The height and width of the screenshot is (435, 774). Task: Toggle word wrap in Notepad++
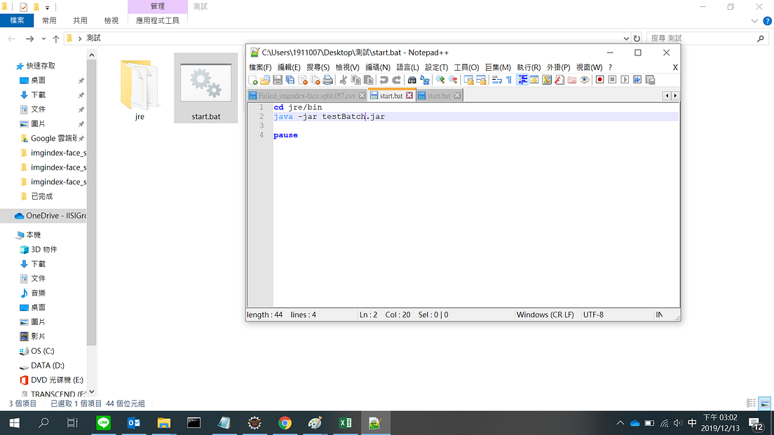coord(496,80)
